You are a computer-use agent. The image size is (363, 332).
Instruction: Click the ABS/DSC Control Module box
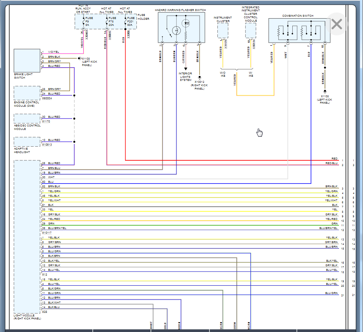pyautogui.click(x=27, y=119)
